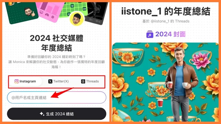Click the heart icon on black card
This screenshot has height=124, width=221.
coord(98,21)
